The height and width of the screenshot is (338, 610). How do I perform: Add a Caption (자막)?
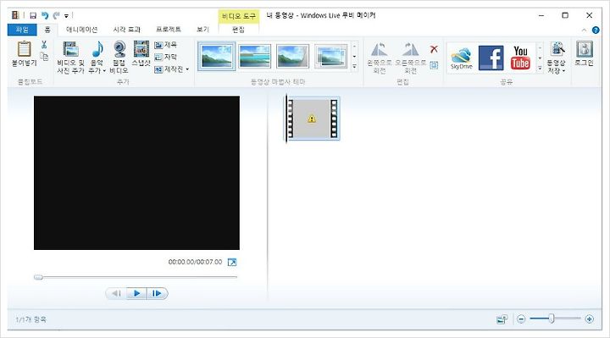point(166,57)
